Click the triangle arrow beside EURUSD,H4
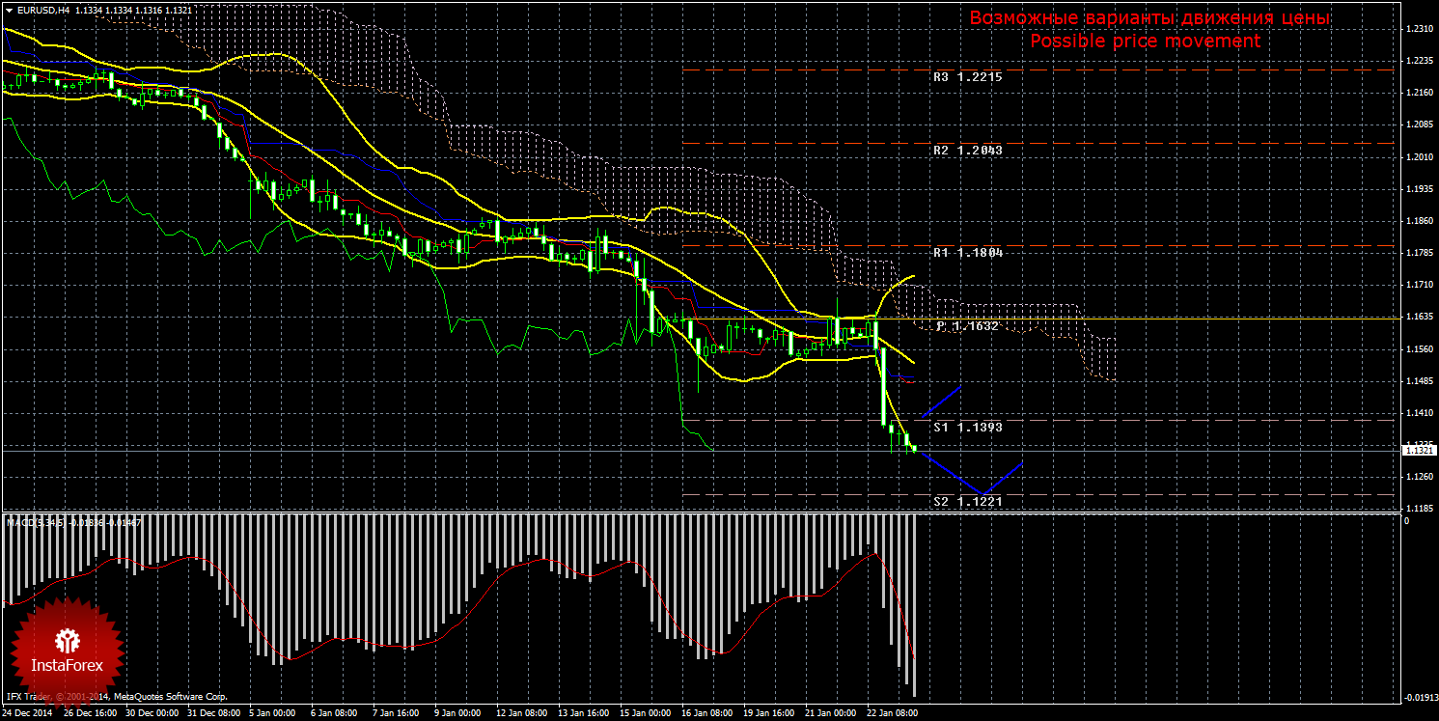Viewport: 1439px width, 721px height. tap(9, 10)
